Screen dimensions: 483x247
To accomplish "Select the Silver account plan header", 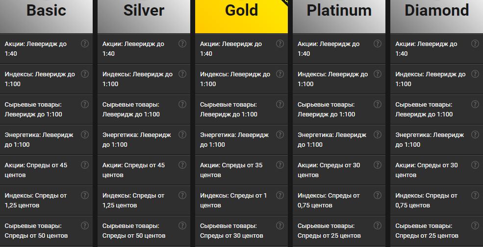I will pyautogui.click(x=144, y=11).
